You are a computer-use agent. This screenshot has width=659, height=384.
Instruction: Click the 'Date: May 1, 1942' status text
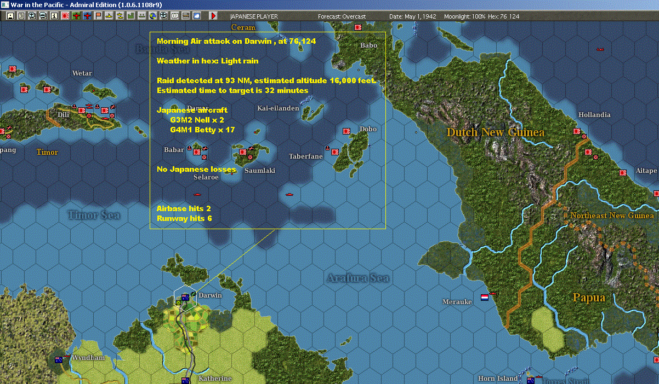click(413, 16)
